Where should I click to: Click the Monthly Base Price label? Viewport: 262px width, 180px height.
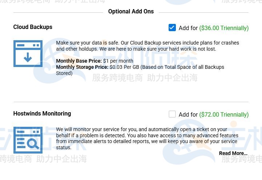click(79, 61)
